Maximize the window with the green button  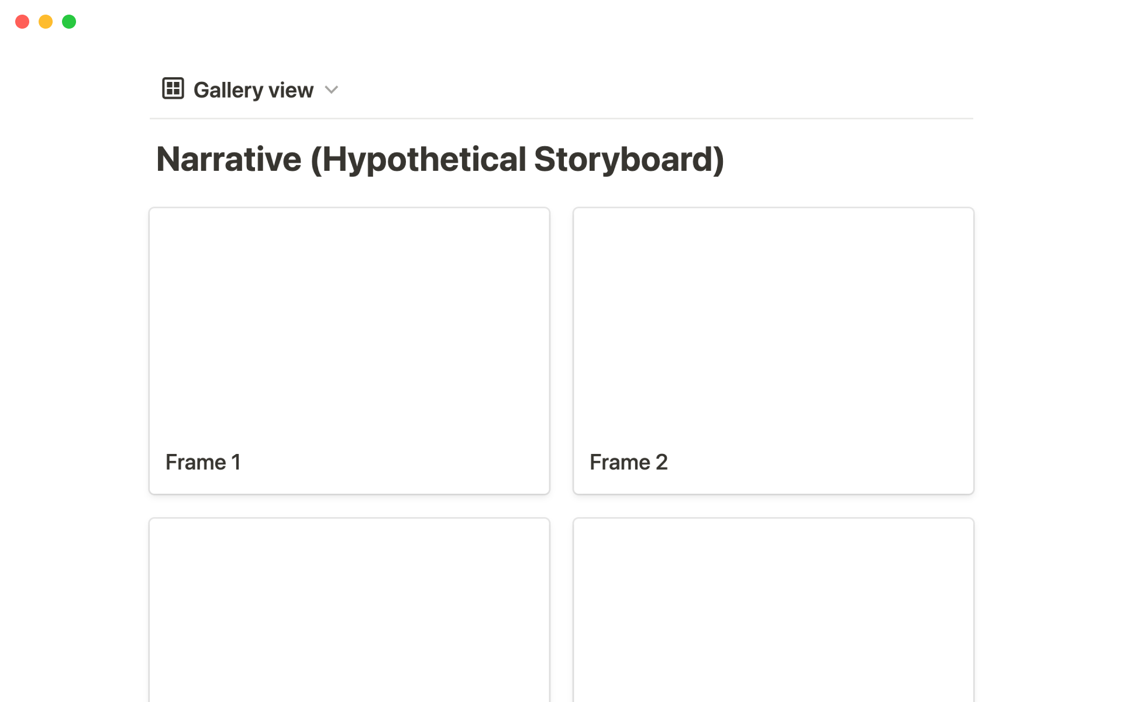(69, 22)
